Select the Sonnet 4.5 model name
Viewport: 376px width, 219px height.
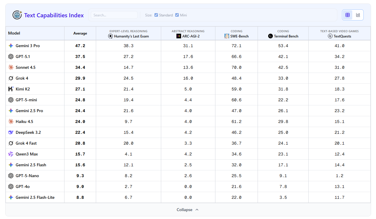click(x=25, y=67)
